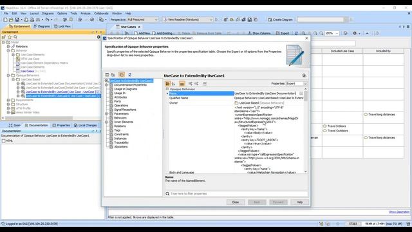
Task: Open the Properties mode dropdown showing Expert
Action: coord(296,84)
